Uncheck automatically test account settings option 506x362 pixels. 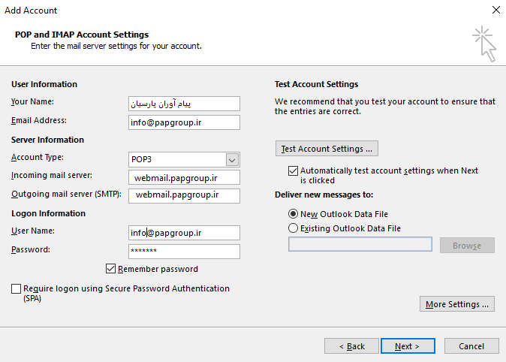pos(293,171)
